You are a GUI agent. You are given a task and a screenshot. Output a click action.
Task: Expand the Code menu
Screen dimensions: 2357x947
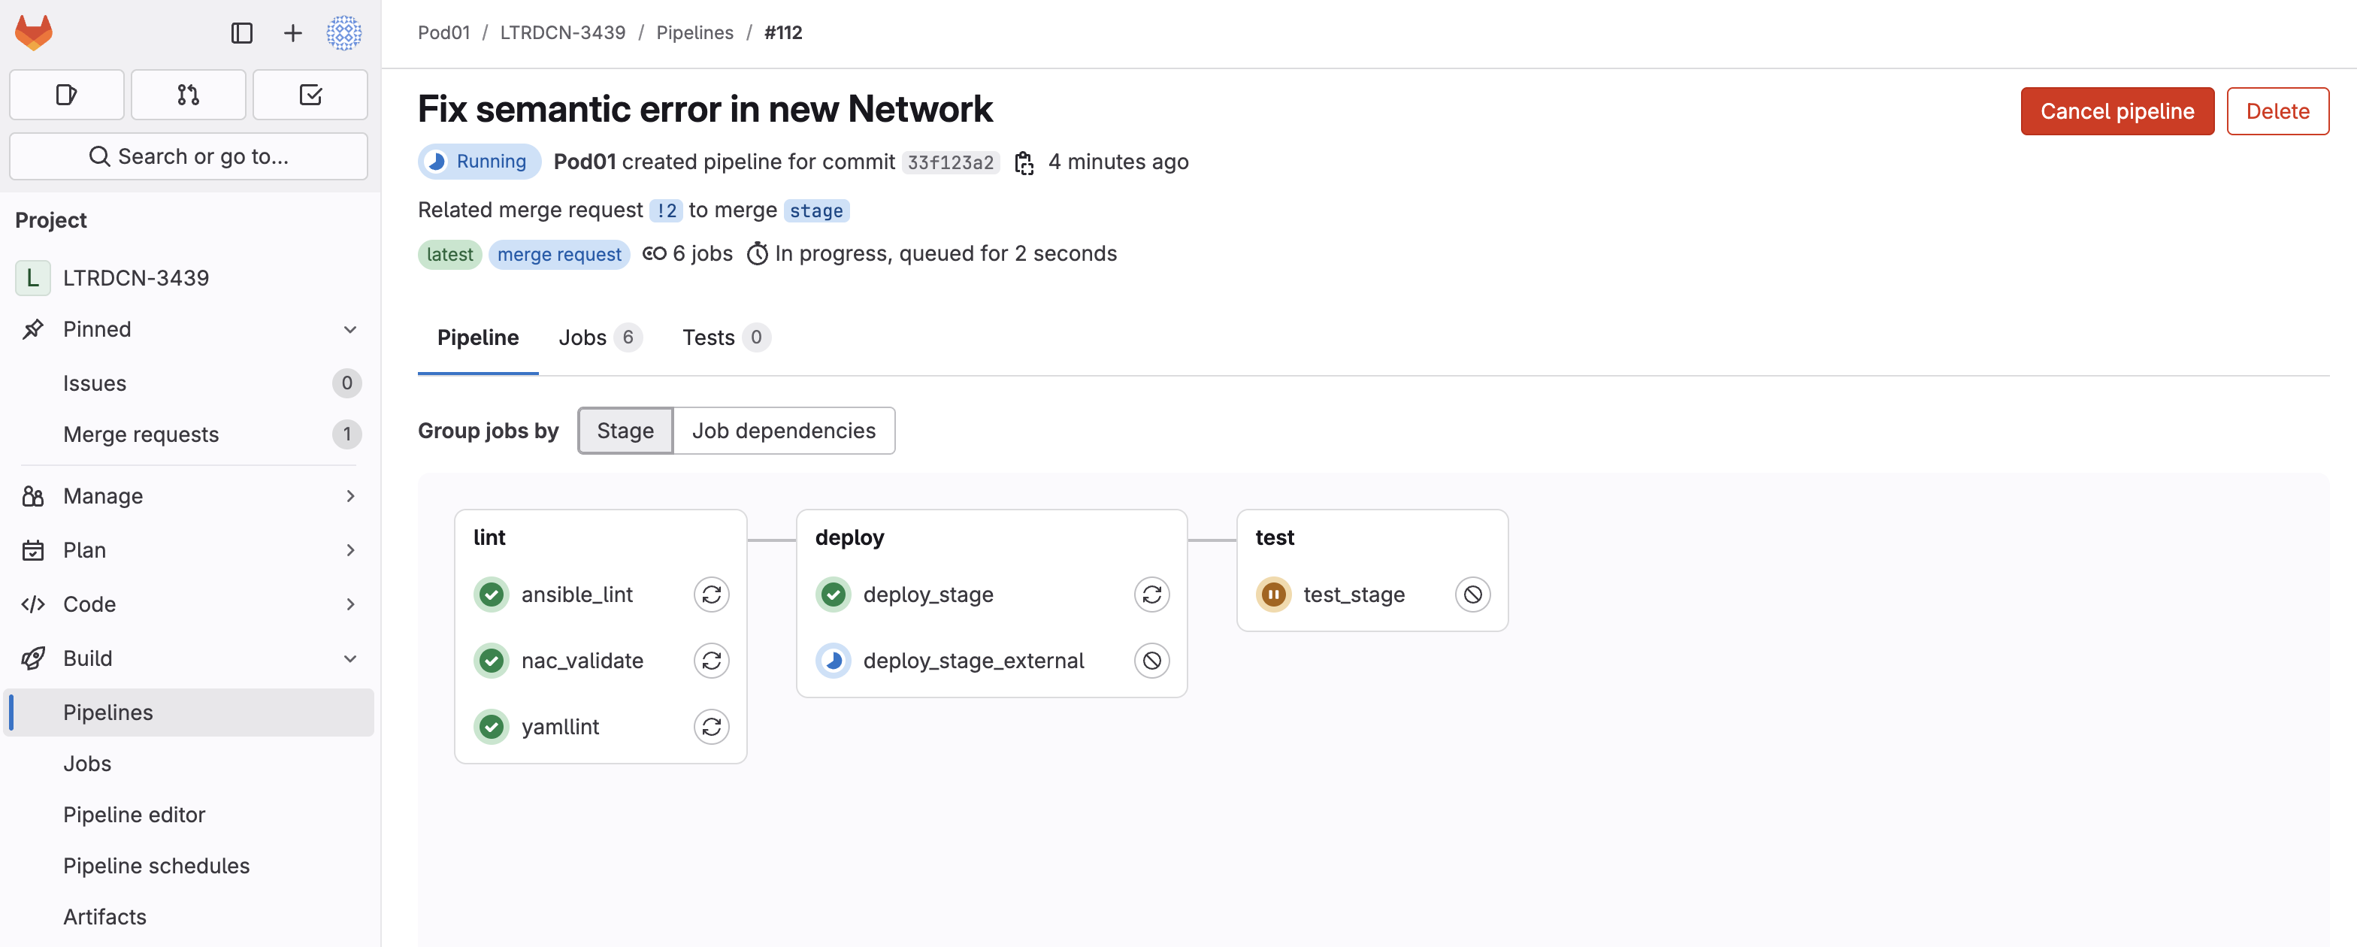coord(189,604)
